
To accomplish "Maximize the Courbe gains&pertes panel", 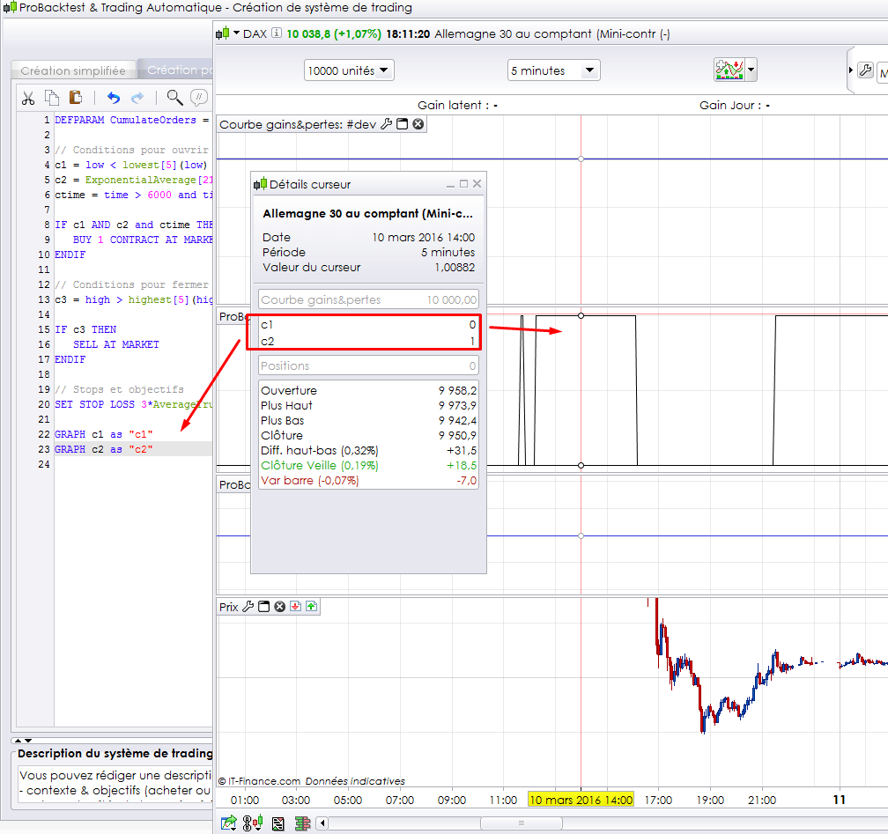I will 402,124.
